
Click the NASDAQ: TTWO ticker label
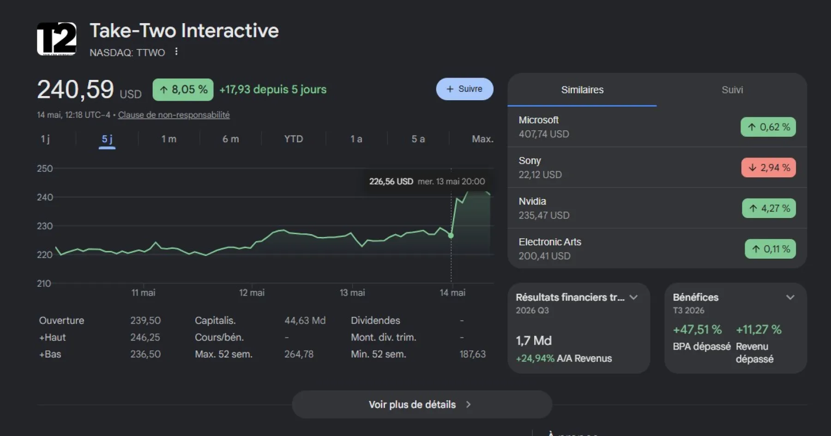127,53
